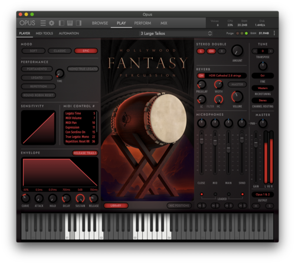Toggle Stereo Double ON button
295x264 pixels.
click(211, 51)
